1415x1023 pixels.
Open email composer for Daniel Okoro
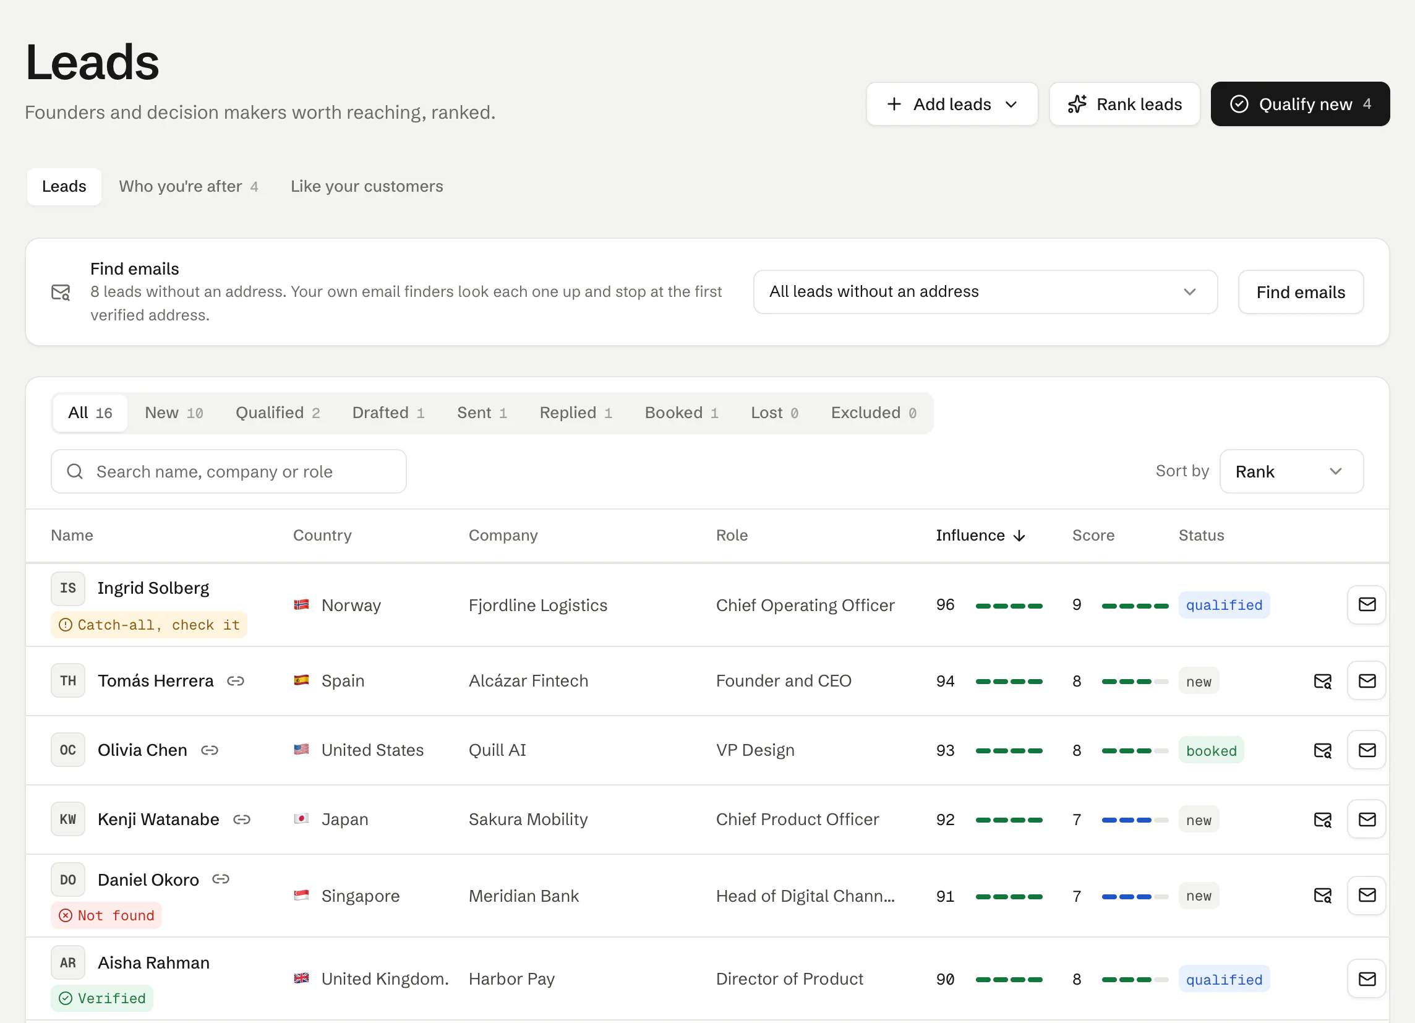pos(1366,895)
